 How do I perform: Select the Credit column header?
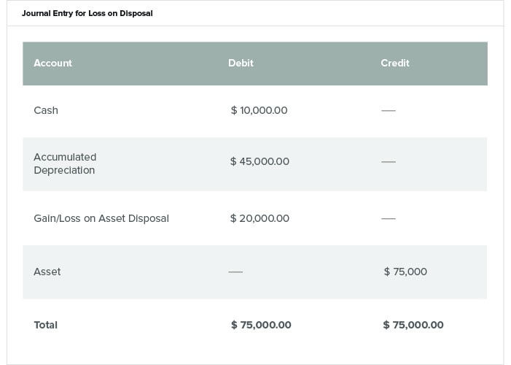(x=394, y=63)
